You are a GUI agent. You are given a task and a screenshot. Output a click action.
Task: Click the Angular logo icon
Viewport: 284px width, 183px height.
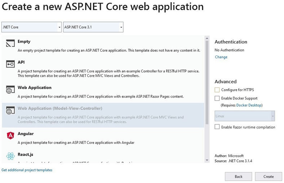[10, 136]
